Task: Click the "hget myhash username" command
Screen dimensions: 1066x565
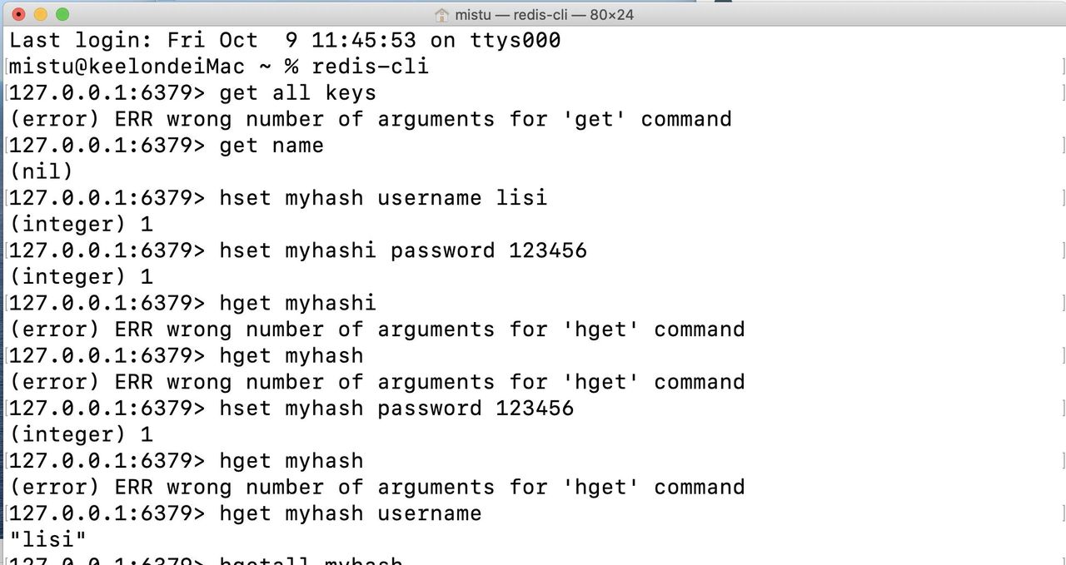Action: (x=350, y=513)
